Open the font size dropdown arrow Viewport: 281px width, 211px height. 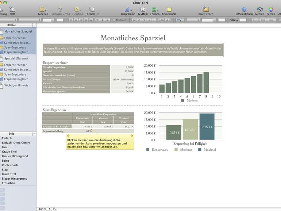pyautogui.click(x=53, y=20)
